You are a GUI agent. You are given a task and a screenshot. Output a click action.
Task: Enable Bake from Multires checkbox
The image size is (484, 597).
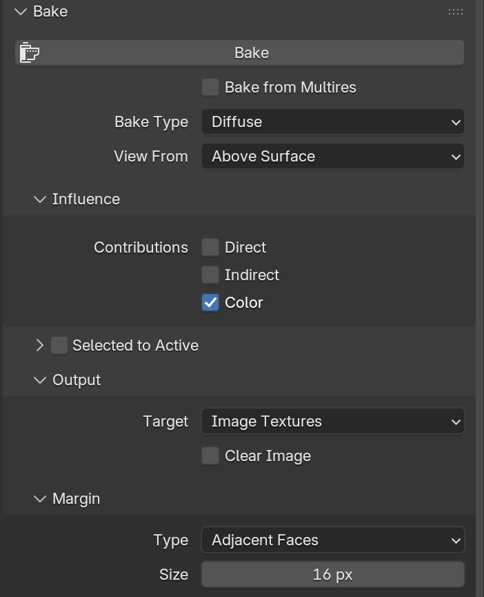(x=210, y=87)
